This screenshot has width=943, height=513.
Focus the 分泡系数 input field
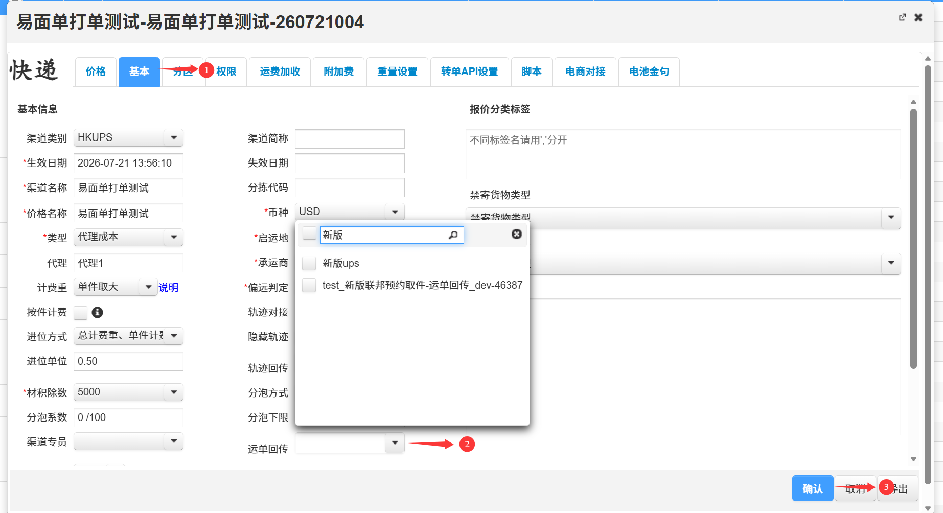point(128,417)
